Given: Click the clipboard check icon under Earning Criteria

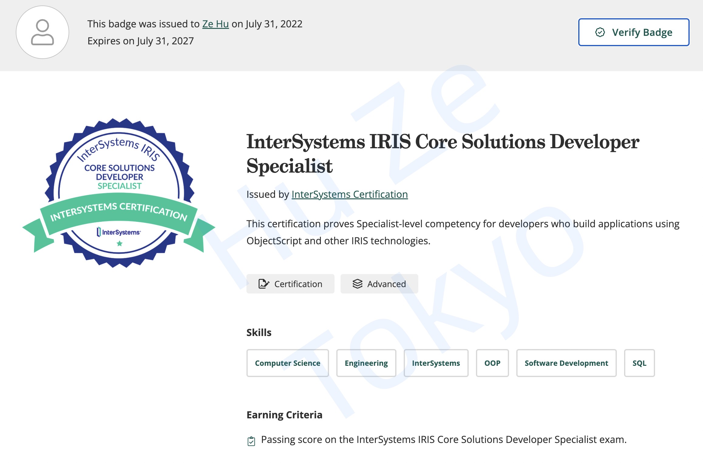Looking at the screenshot, I should pos(251,441).
